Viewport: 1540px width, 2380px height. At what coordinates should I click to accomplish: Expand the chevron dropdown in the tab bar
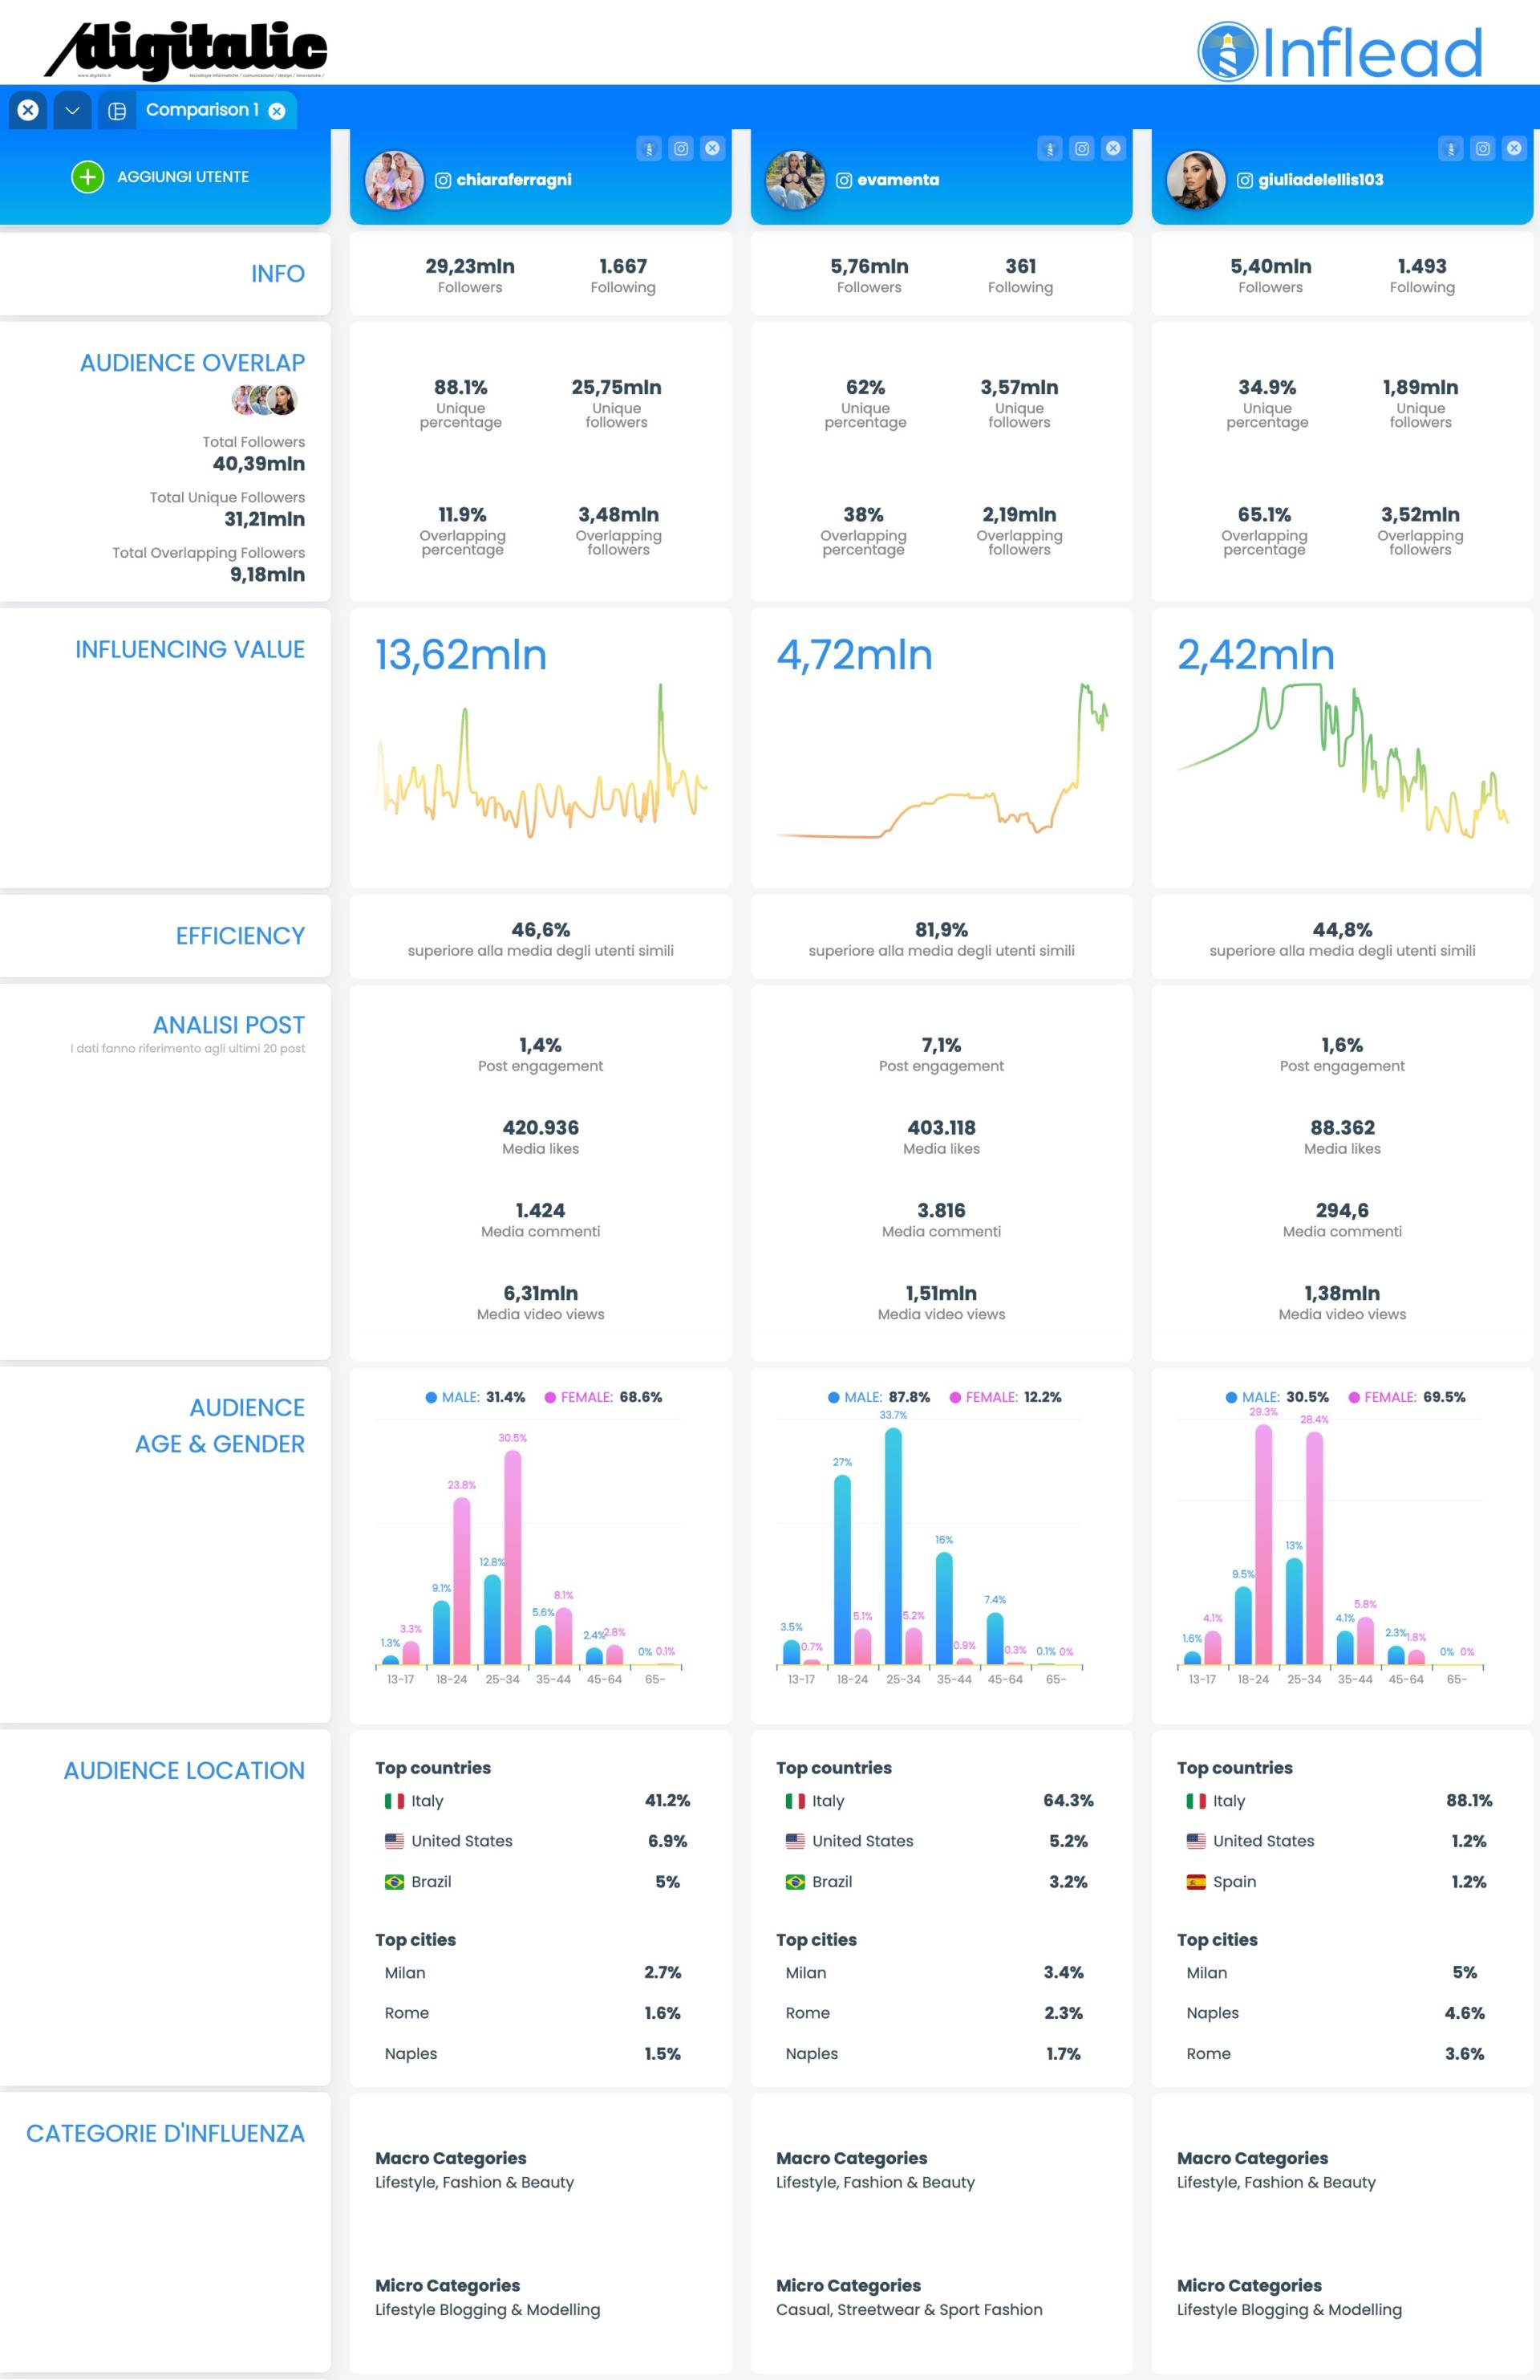(72, 110)
